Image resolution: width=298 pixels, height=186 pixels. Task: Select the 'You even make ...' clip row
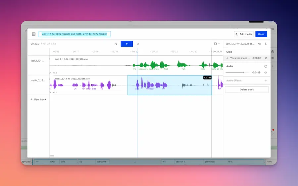point(247,58)
